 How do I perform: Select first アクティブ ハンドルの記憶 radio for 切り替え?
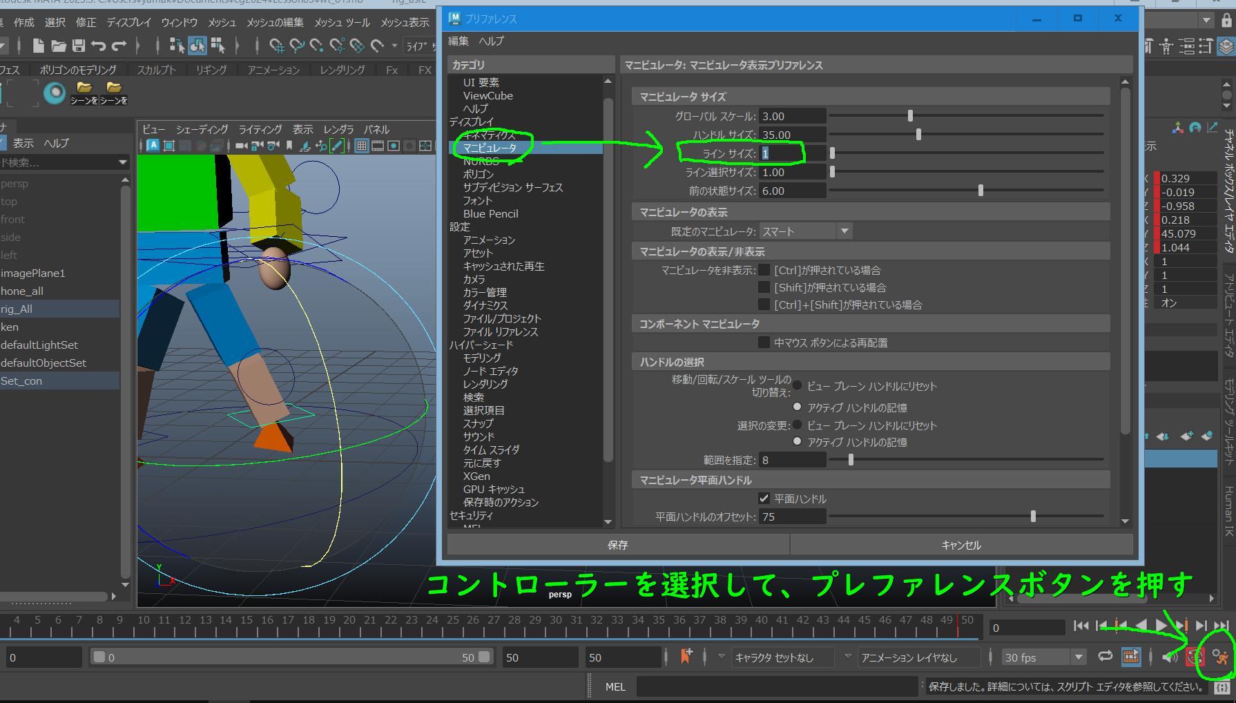(x=798, y=407)
